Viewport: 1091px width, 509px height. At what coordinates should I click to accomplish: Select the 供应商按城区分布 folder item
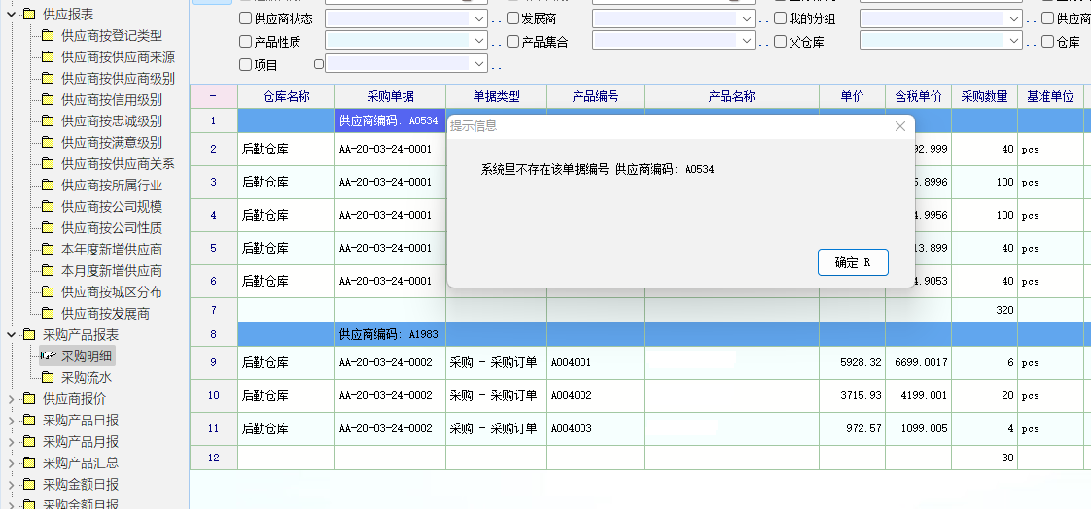pos(111,292)
